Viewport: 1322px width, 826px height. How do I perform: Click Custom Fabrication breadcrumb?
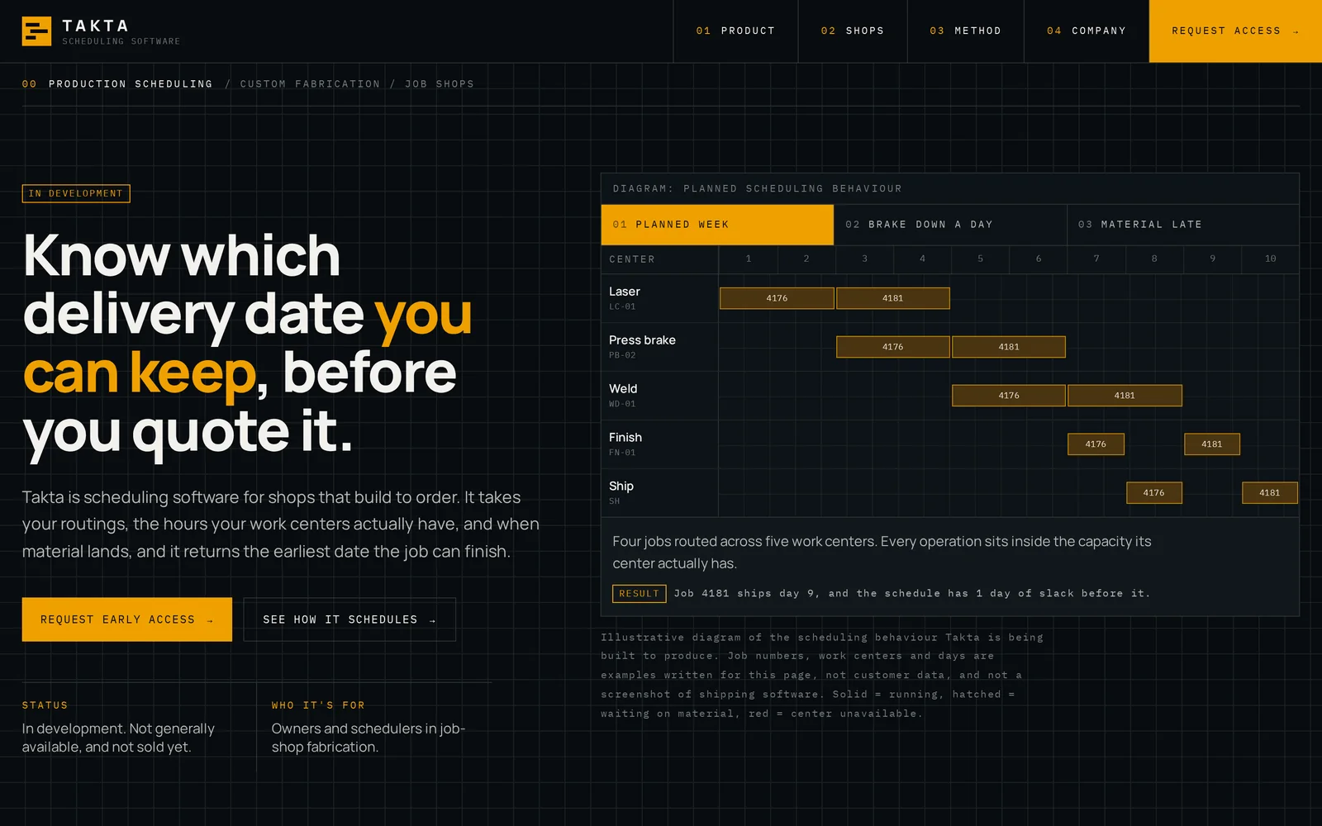coord(311,84)
